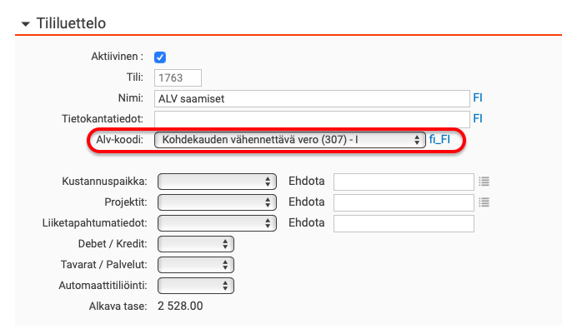Open FI translation link beside Nimi
This screenshot has width=562, height=334.
pos(478,98)
